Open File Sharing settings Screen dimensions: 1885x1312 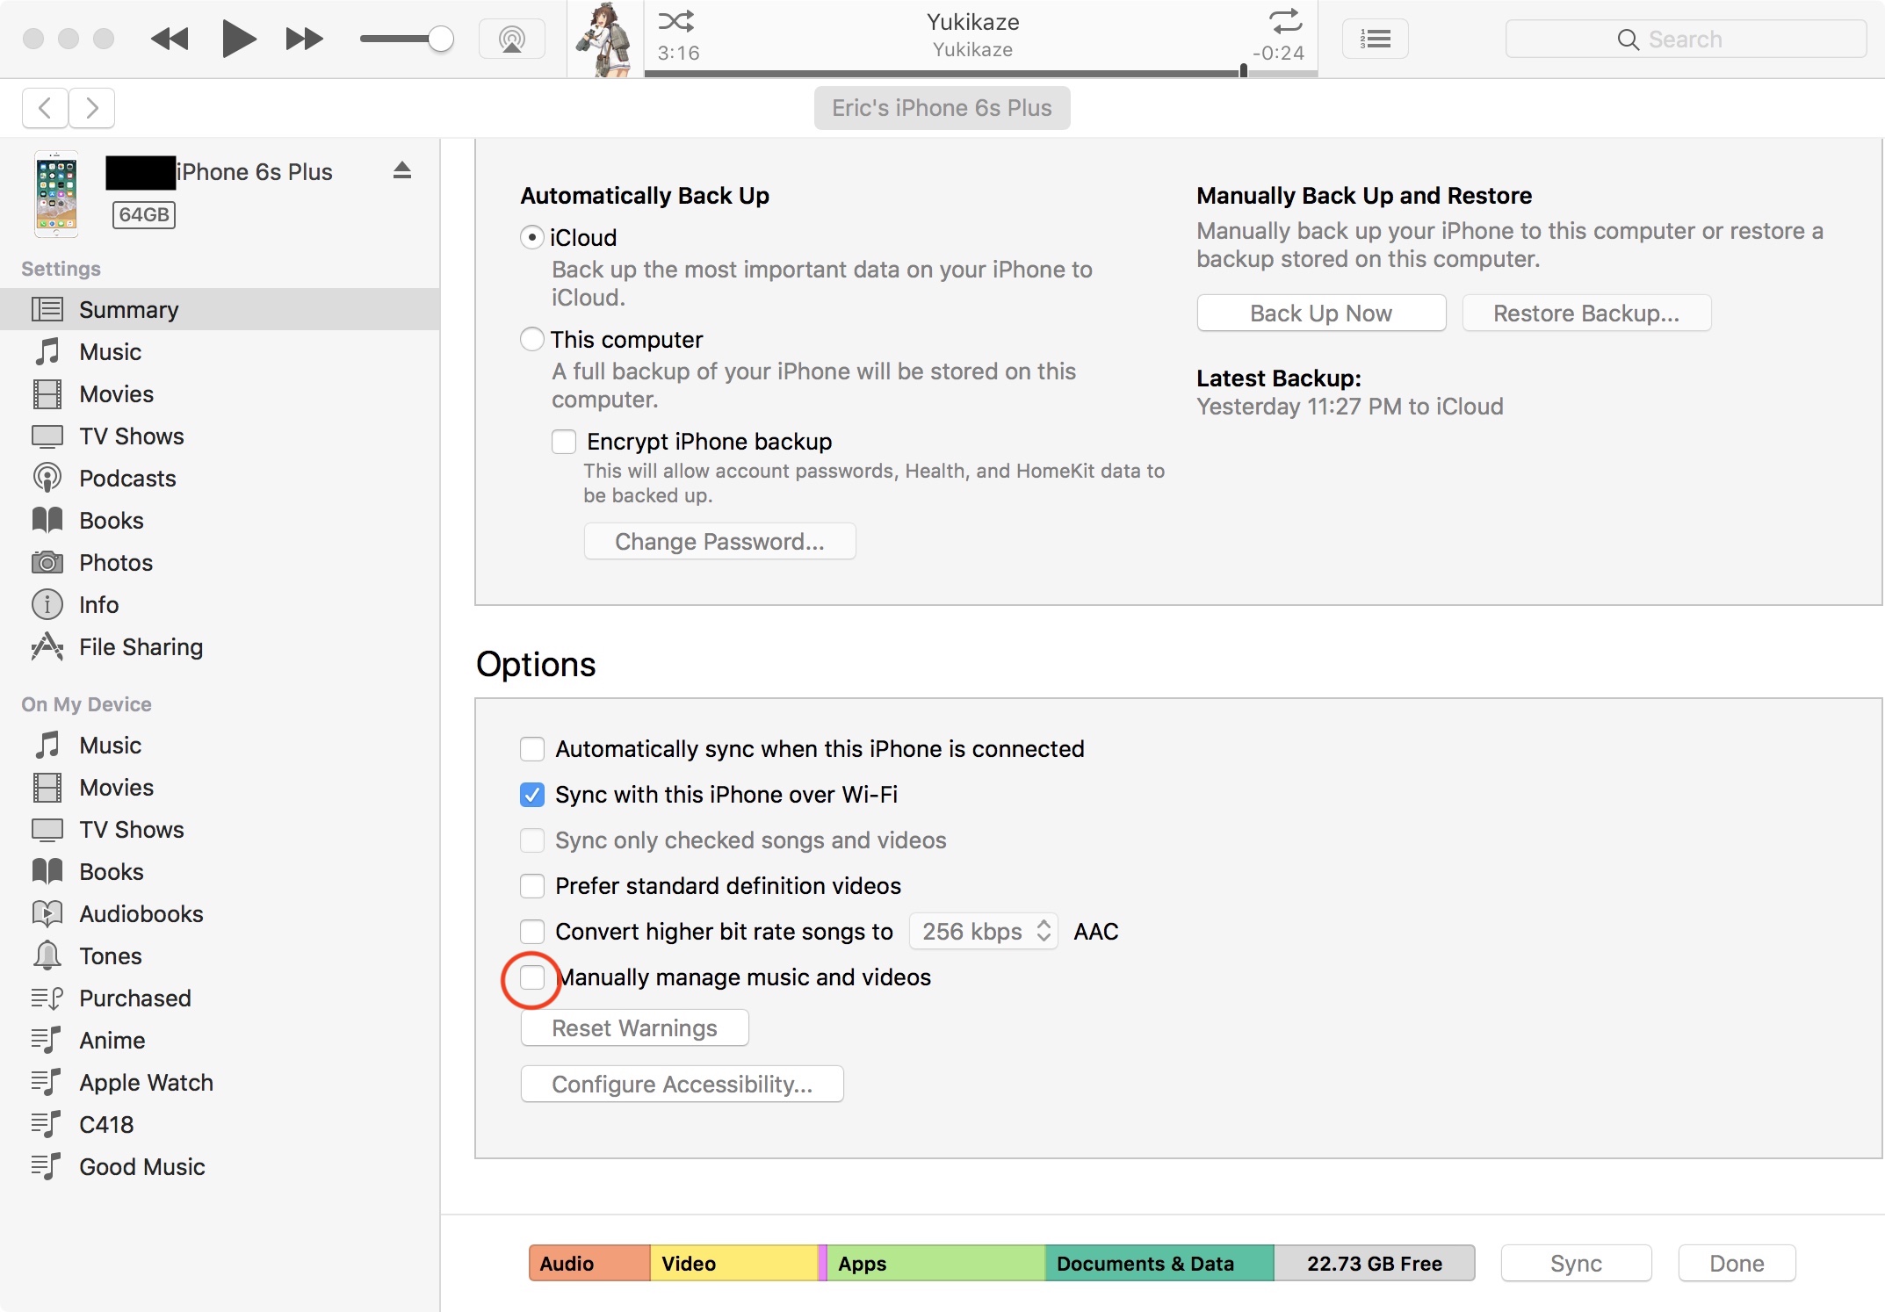click(x=141, y=647)
